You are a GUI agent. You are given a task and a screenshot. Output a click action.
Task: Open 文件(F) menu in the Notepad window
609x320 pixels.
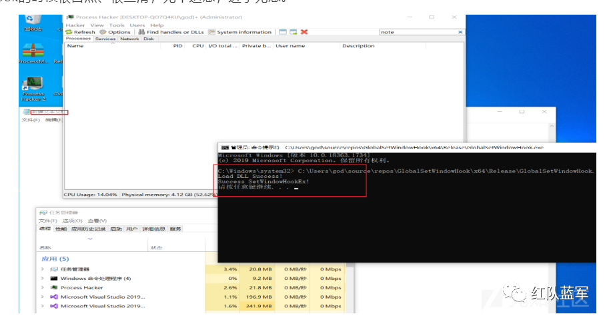[31, 120]
